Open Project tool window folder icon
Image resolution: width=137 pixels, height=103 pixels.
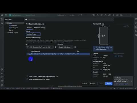pos(2,19)
